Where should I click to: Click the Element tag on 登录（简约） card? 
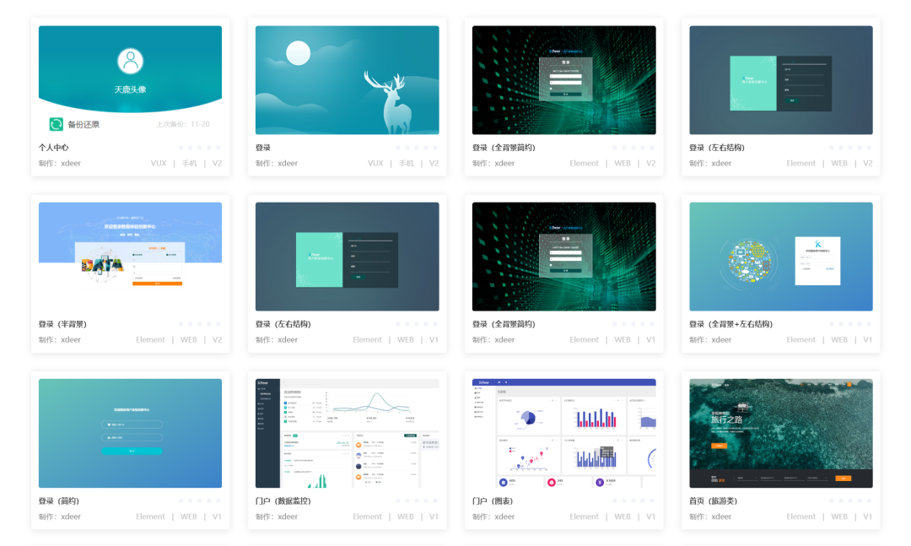pyautogui.click(x=150, y=516)
